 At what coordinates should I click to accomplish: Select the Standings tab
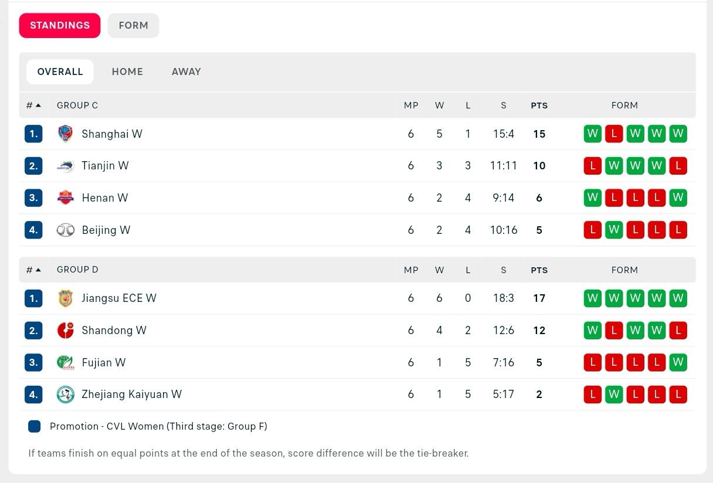coord(60,26)
